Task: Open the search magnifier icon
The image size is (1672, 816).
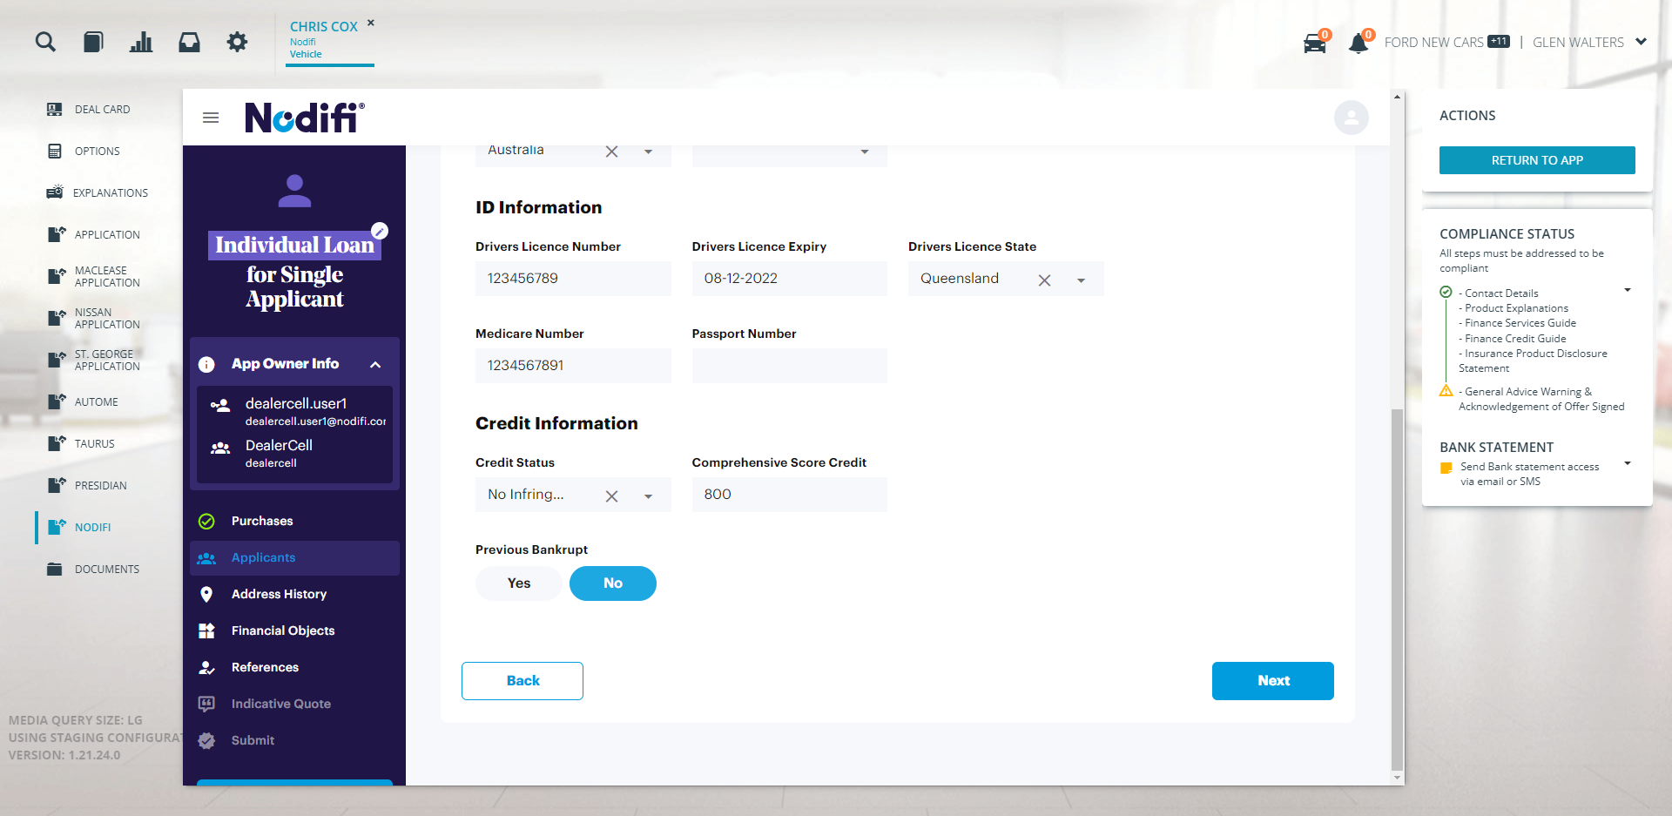Action: [x=45, y=42]
